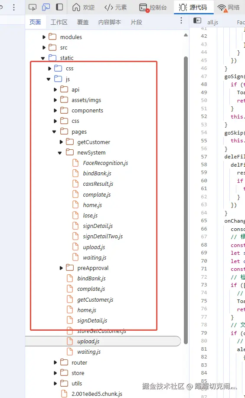Expand the api folder arrow
The height and width of the screenshot is (398, 245).
56,89
